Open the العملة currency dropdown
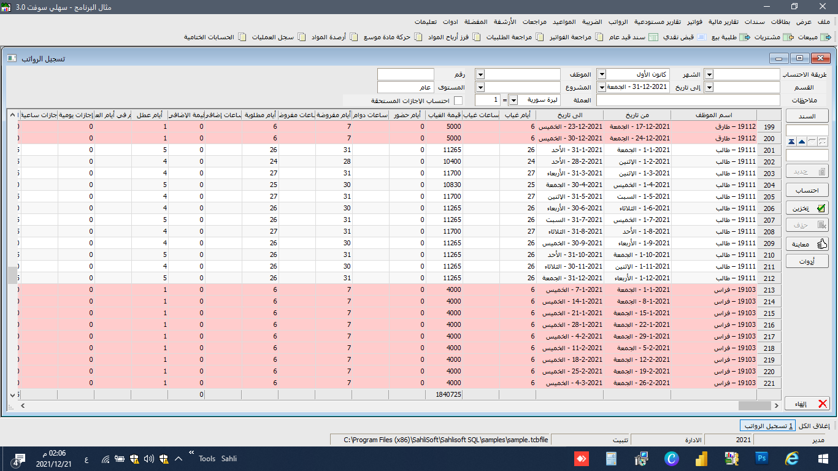The height and width of the screenshot is (471, 838). click(x=513, y=100)
